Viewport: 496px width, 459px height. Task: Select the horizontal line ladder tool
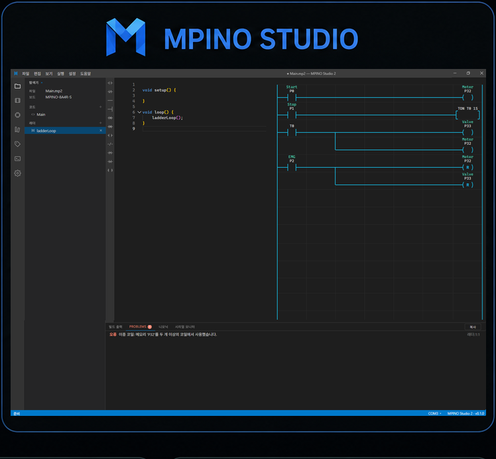tap(110, 100)
